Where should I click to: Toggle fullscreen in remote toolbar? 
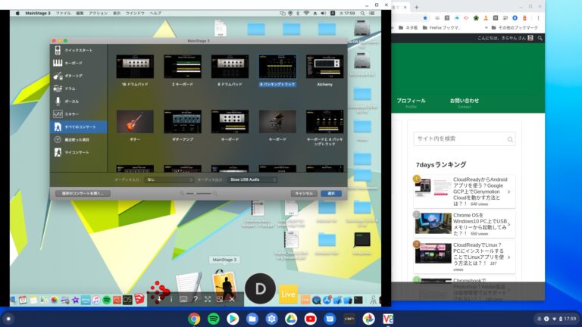(x=208, y=299)
